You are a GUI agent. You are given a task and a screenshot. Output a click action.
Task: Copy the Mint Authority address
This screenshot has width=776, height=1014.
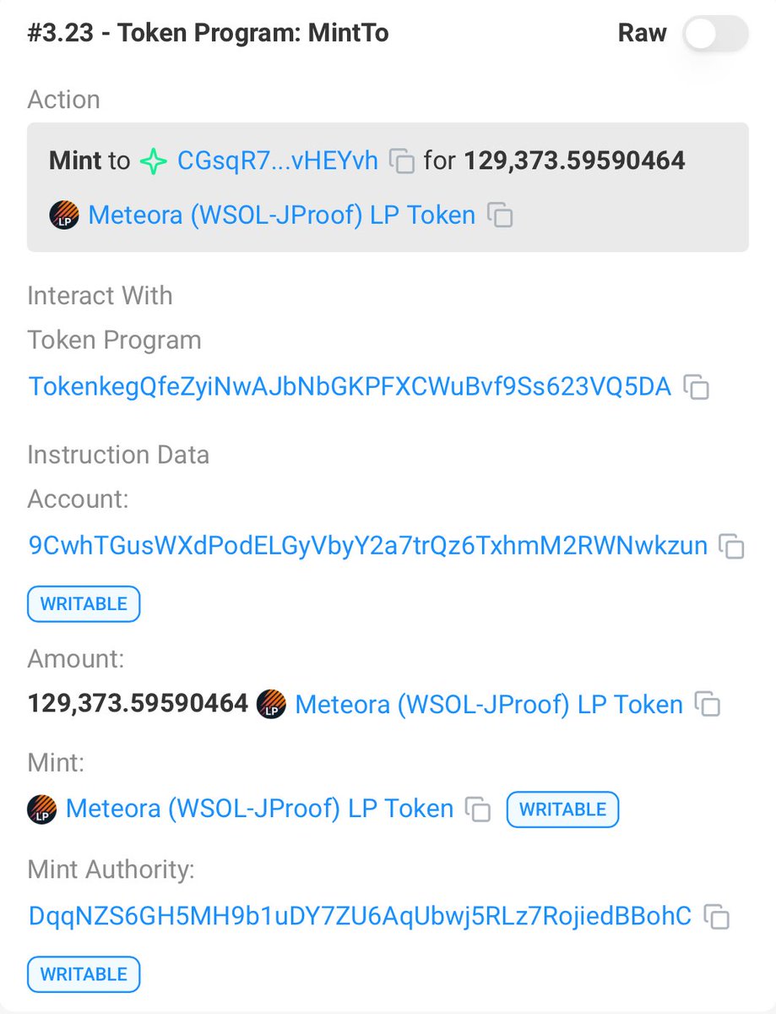pos(717,917)
